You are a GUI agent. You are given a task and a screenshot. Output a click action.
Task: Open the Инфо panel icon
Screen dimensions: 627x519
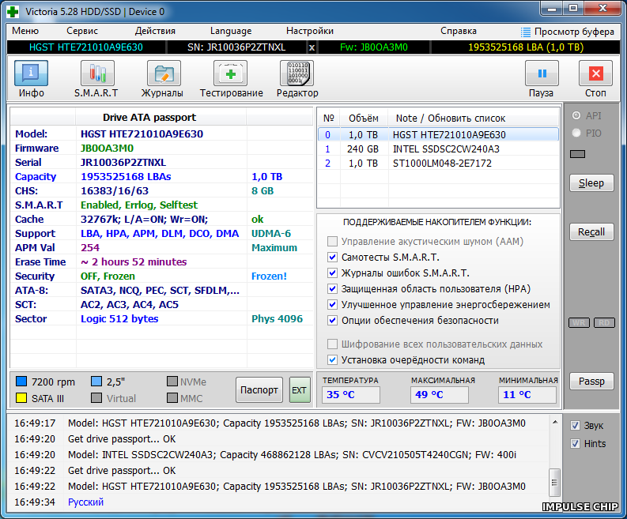tap(31, 73)
